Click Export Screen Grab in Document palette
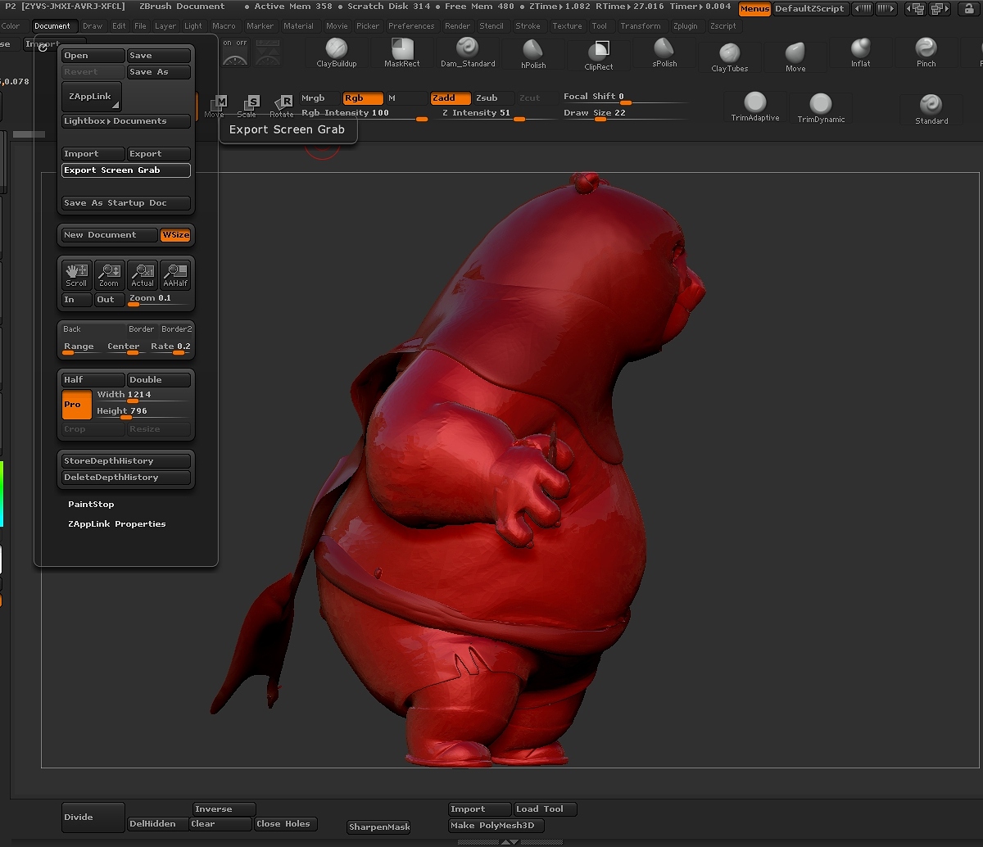This screenshot has width=983, height=847. 126,170
